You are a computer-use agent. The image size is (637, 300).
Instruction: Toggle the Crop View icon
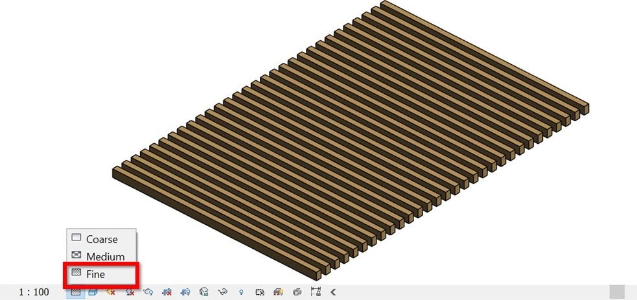click(166, 292)
